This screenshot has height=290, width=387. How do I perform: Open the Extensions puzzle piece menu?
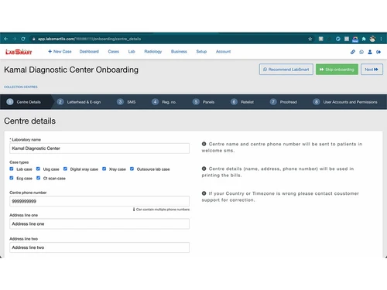pos(364,39)
